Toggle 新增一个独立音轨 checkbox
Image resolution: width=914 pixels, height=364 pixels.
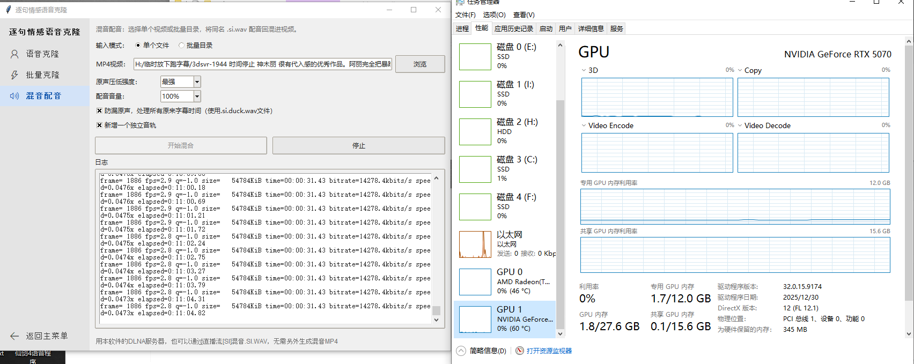click(x=99, y=125)
